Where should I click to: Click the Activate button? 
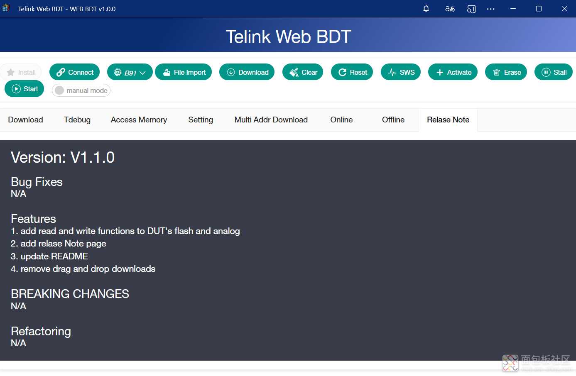[x=453, y=72]
